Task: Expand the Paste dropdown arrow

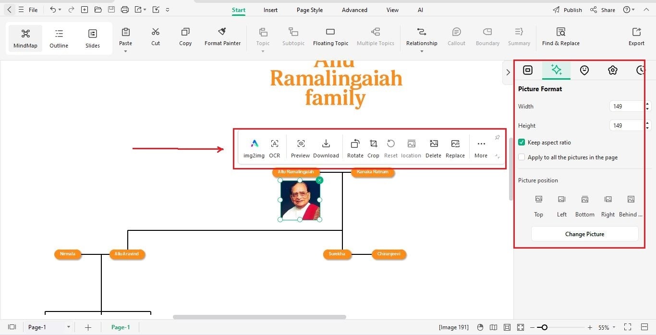Action: (126, 51)
